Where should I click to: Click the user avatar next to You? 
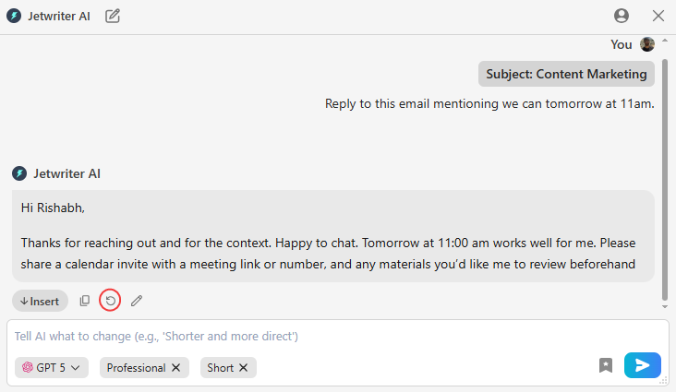coord(647,44)
